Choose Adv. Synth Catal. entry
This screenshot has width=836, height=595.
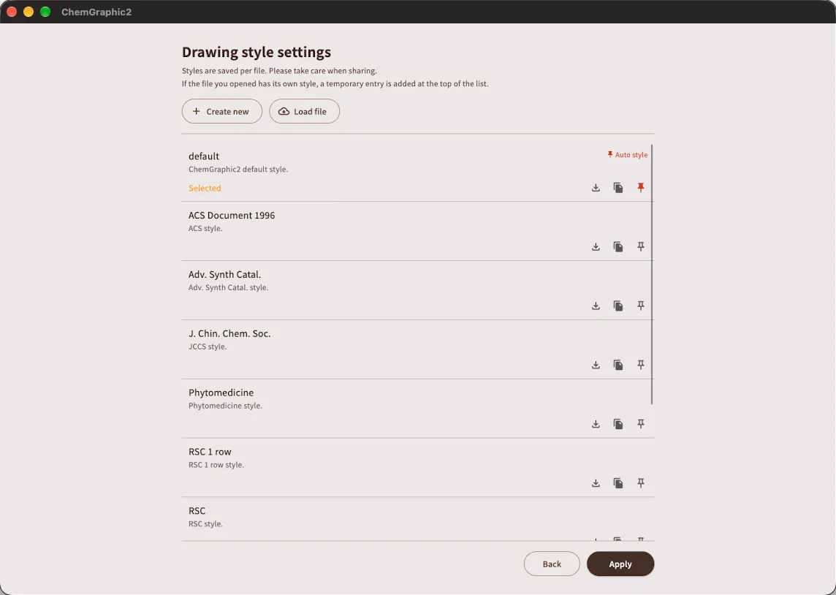(x=417, y=291)
